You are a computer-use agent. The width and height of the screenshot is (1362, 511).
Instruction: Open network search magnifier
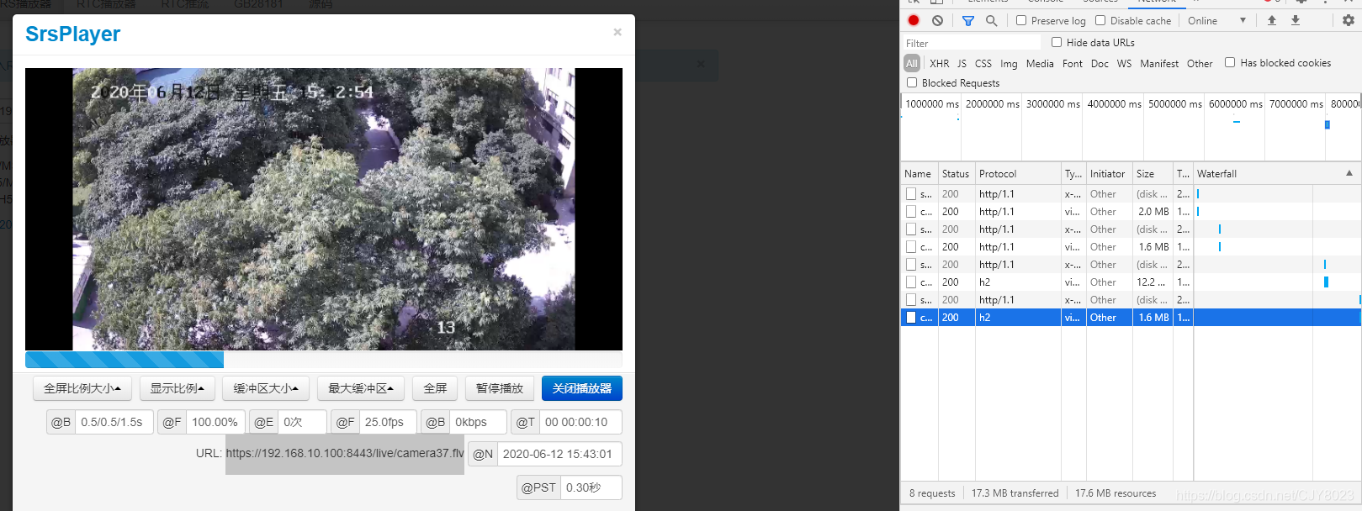tap(991, 20)
